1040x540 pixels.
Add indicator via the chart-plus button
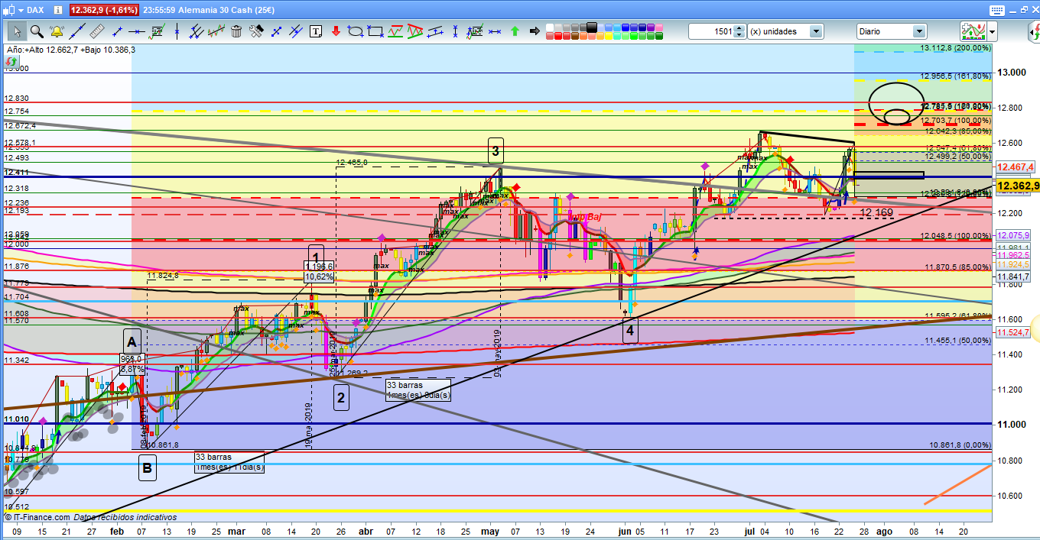(972, 31)
